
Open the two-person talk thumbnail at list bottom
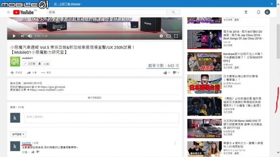coord(205,149)
